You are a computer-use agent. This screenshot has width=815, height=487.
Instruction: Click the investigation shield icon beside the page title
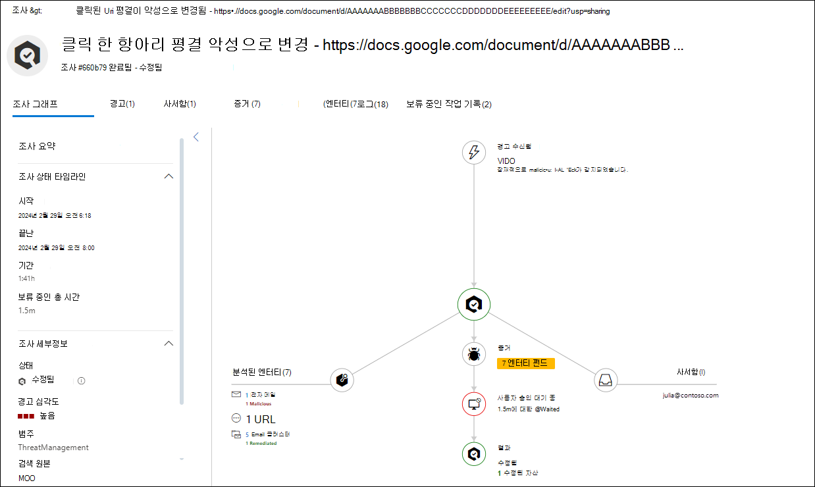[28, 56]
